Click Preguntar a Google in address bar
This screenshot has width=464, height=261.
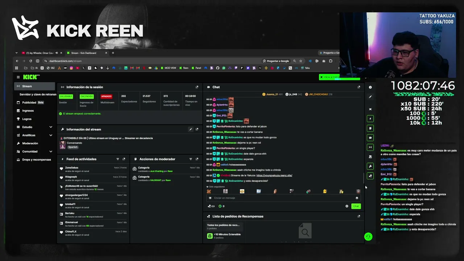(x=276, y=61)
